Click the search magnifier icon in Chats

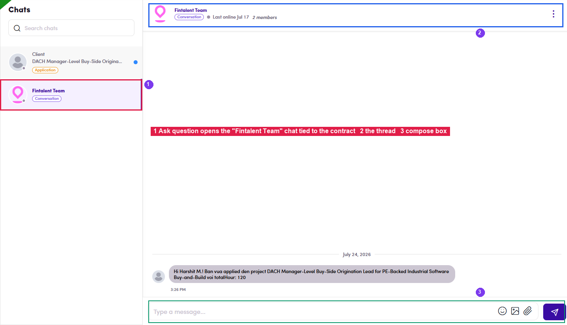[17, 28]
